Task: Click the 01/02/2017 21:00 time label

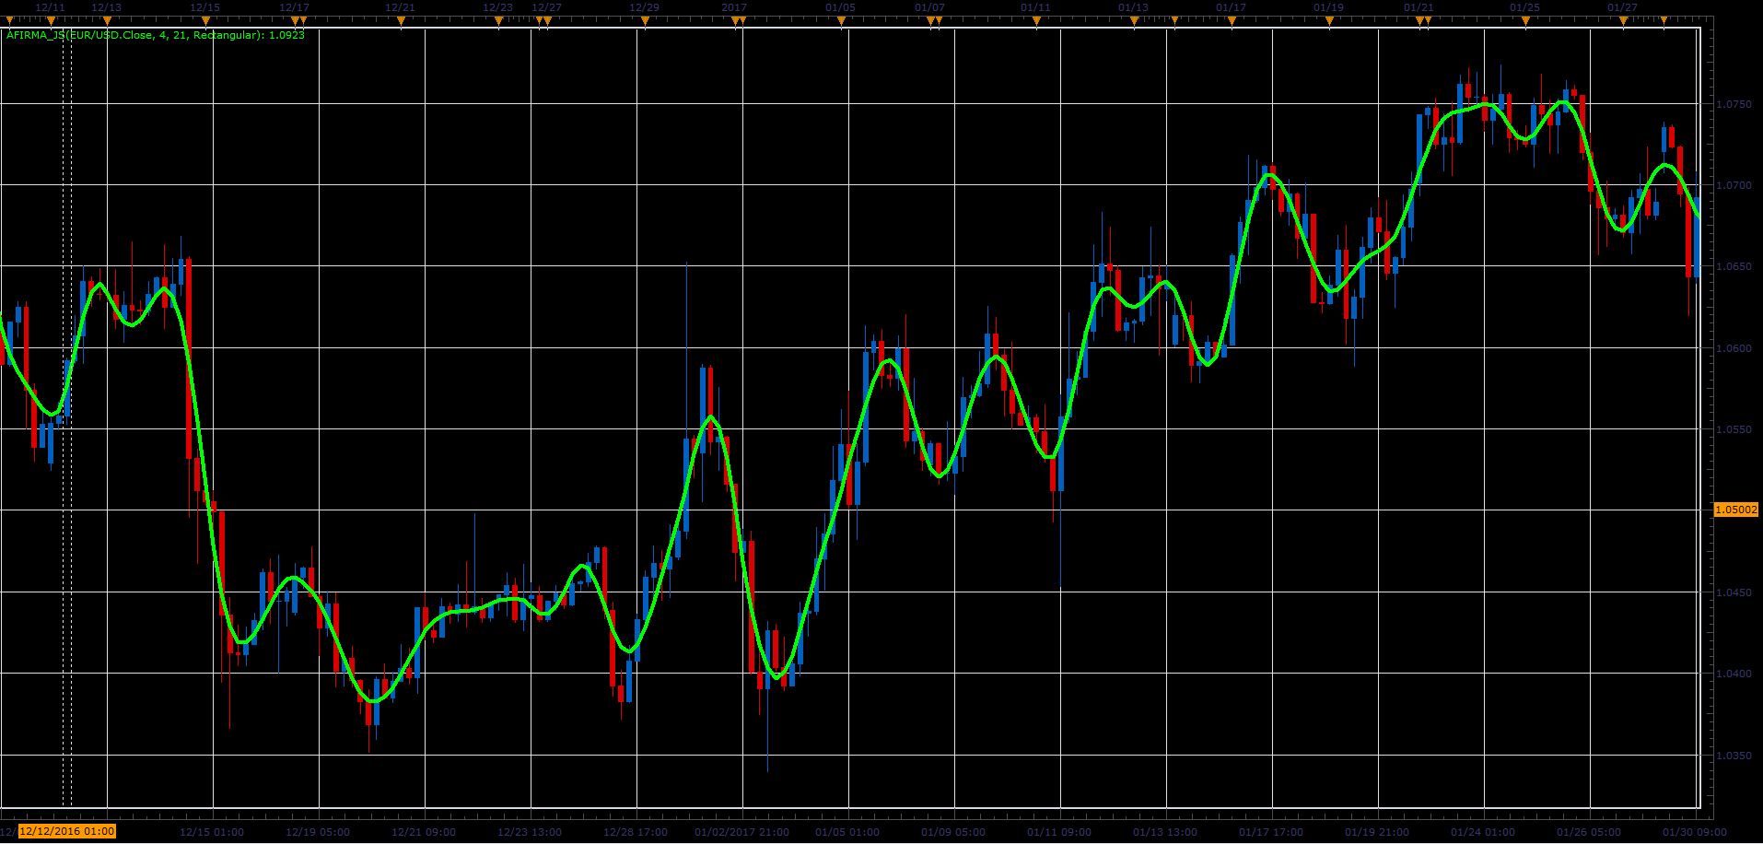Action: click(741, 832)
